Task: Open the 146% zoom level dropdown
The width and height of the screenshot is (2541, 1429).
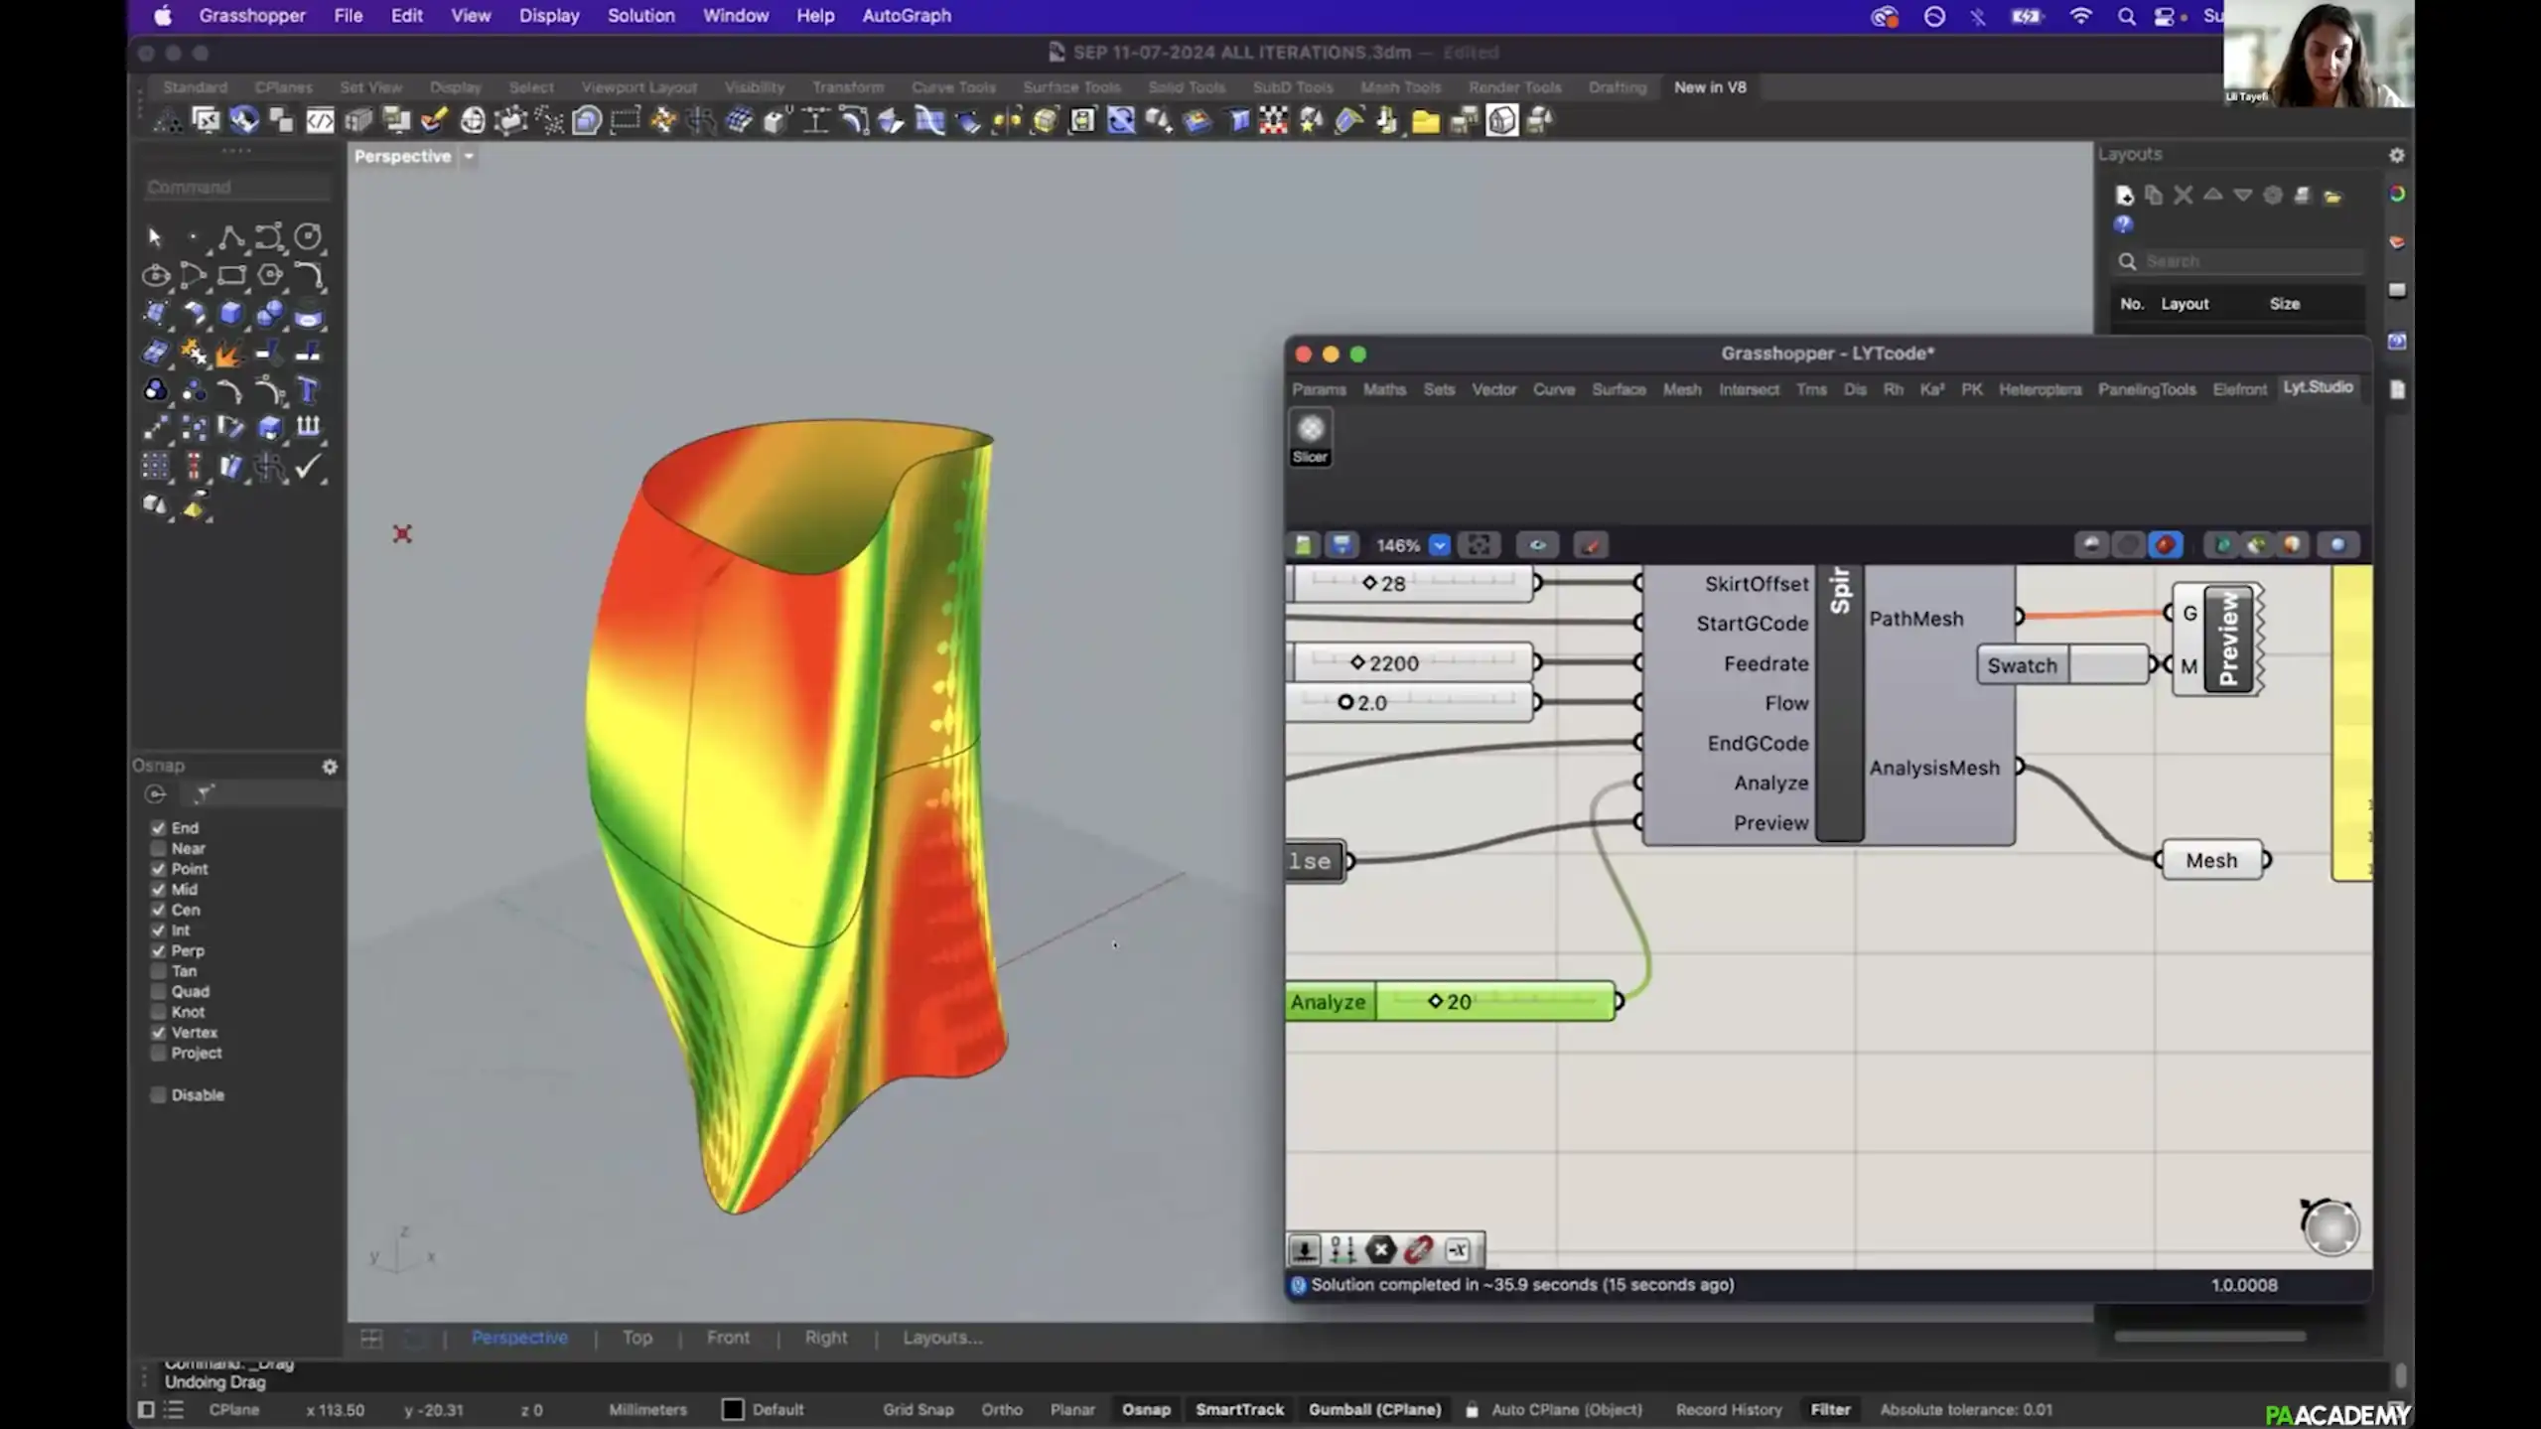Action: [1439, 545]
